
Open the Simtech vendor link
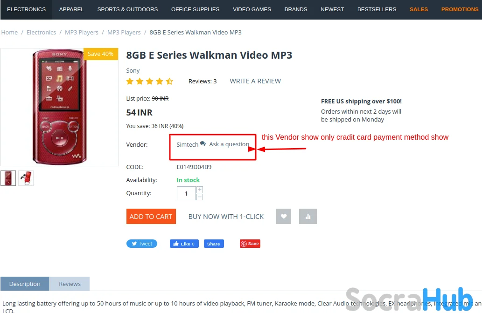(187, 144)
